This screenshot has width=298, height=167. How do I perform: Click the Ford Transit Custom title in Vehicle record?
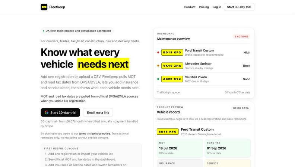click(x=197, y=129)
